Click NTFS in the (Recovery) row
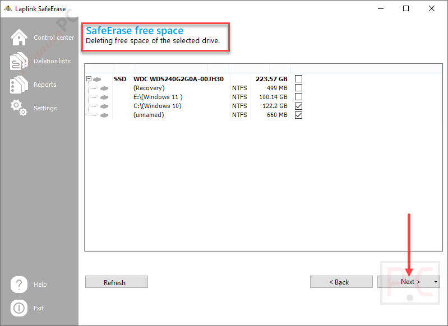Screen dimensions: 448x326 [x=239, y=88]
